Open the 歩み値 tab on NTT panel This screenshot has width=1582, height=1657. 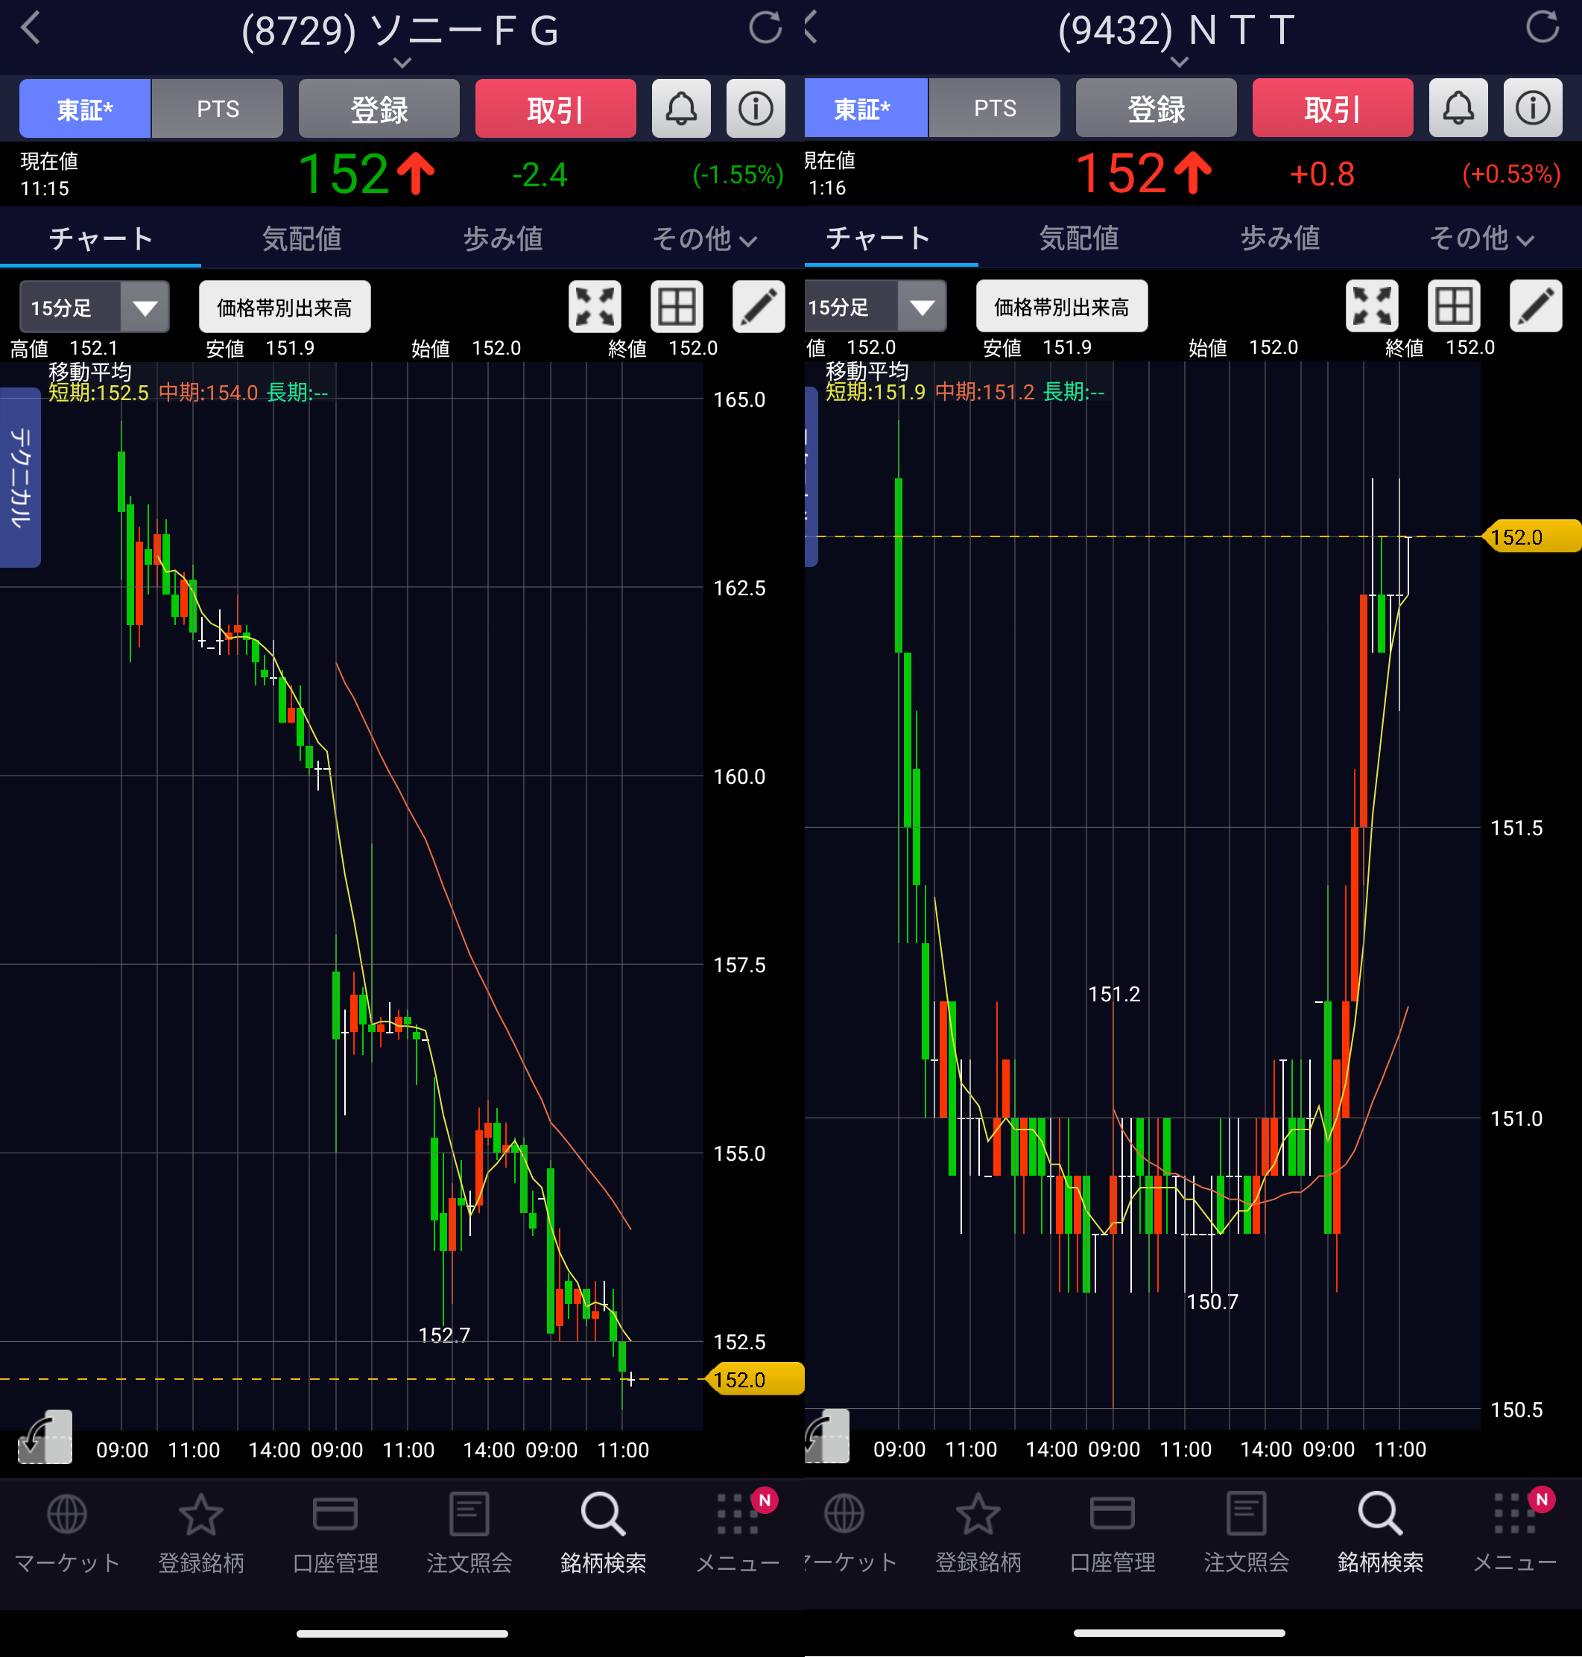1279,238
